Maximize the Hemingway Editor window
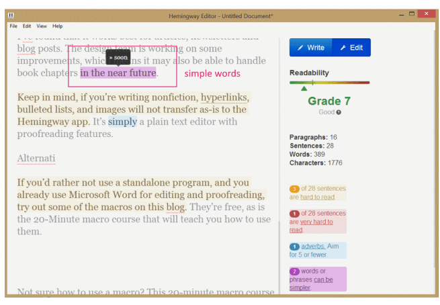The image size is (440, 305). click(412, 13)
